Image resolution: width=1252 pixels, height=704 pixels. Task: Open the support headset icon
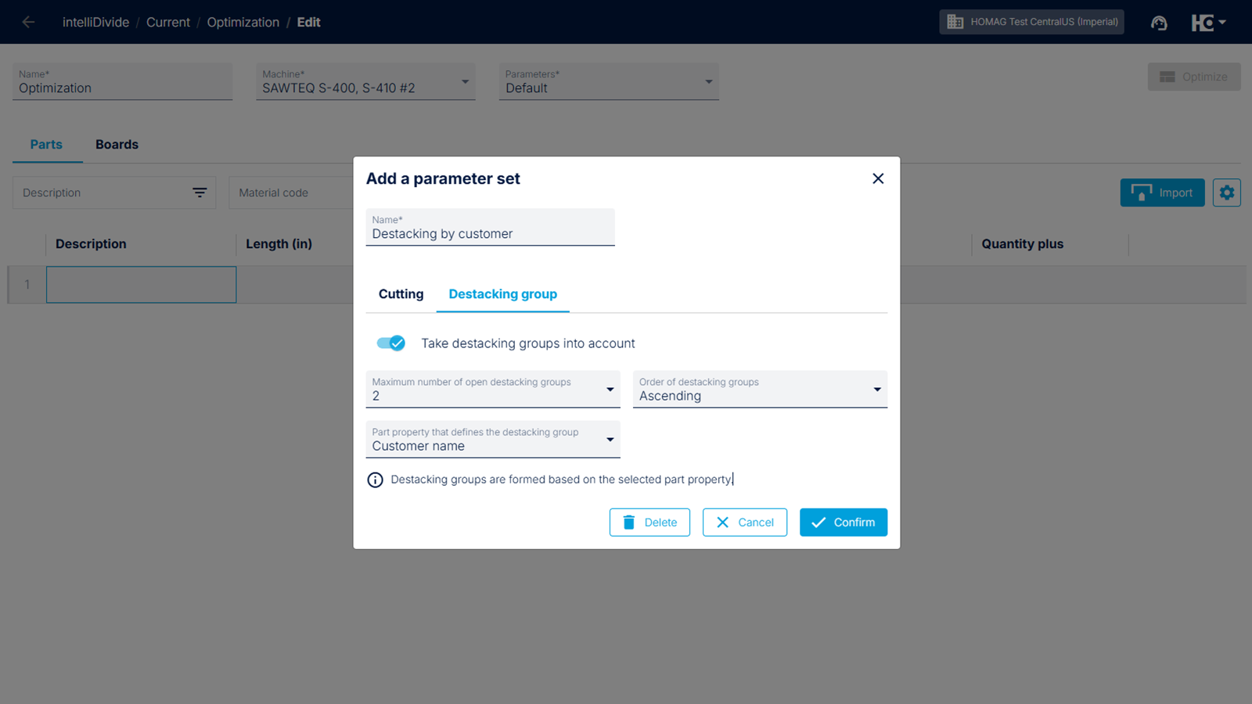[x=1159, y=23]
